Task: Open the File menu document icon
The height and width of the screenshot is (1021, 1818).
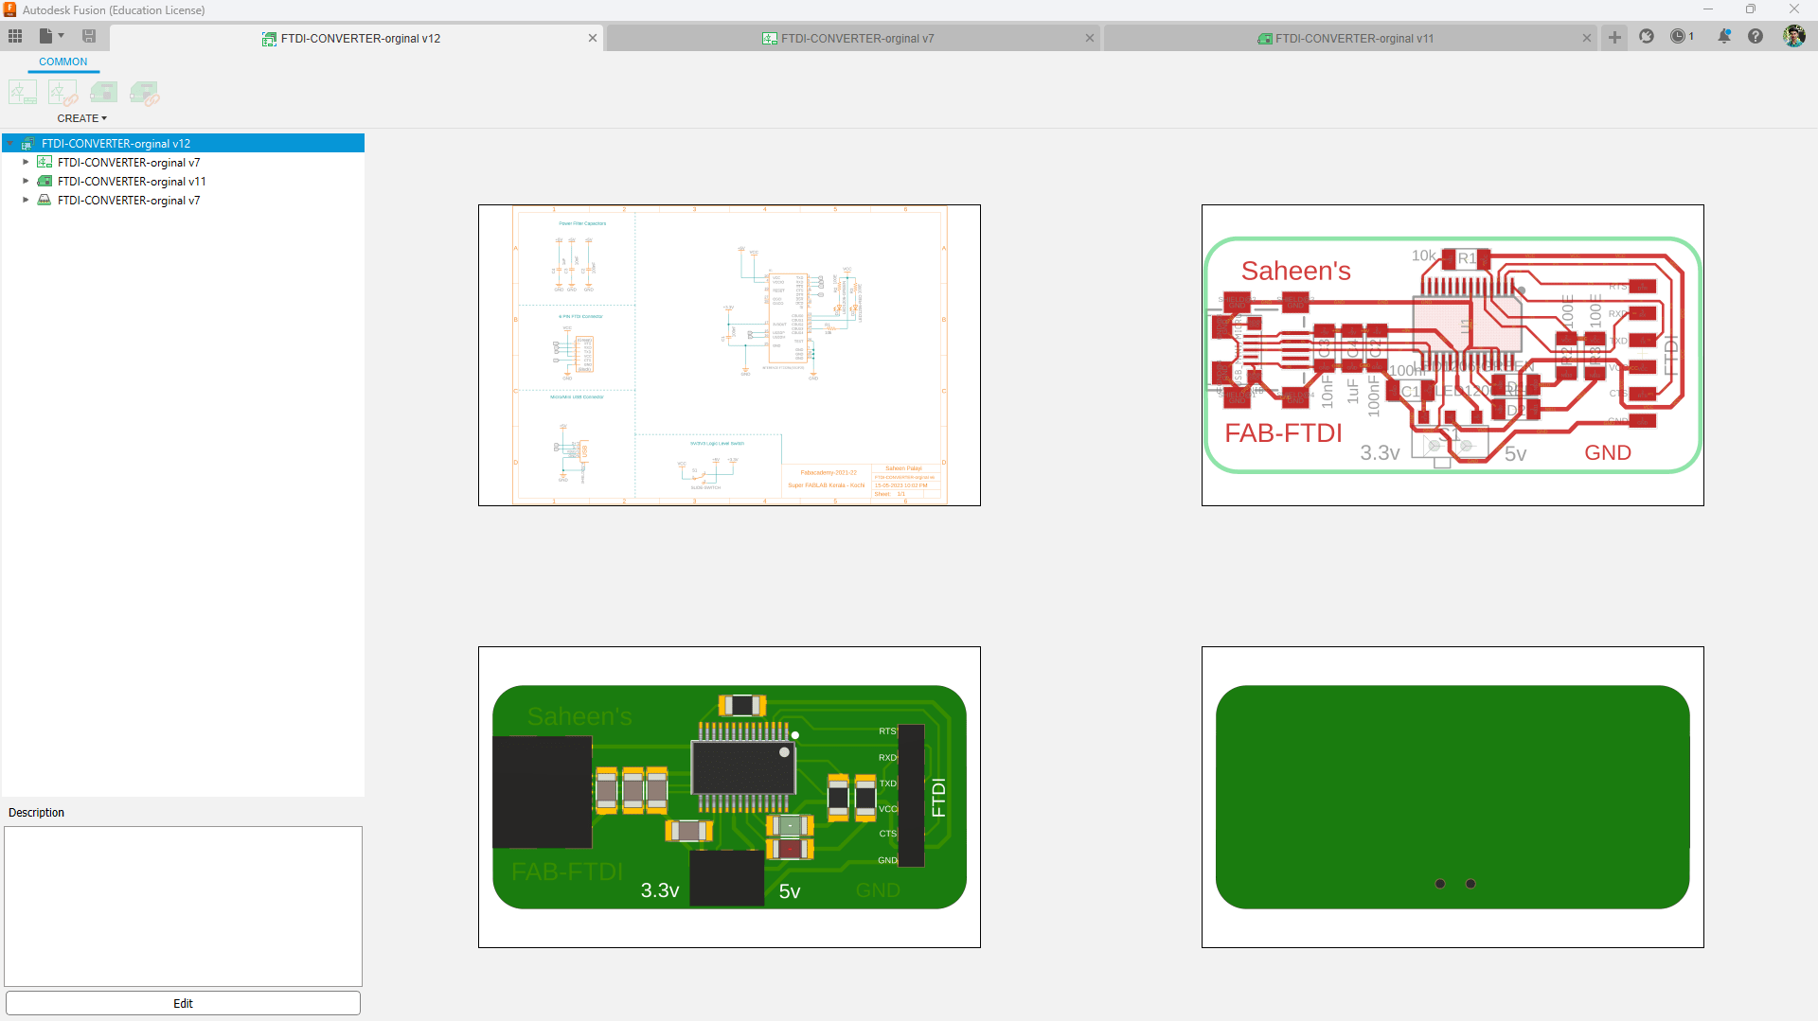Action: pyautogui.click(x=45, y=36)
